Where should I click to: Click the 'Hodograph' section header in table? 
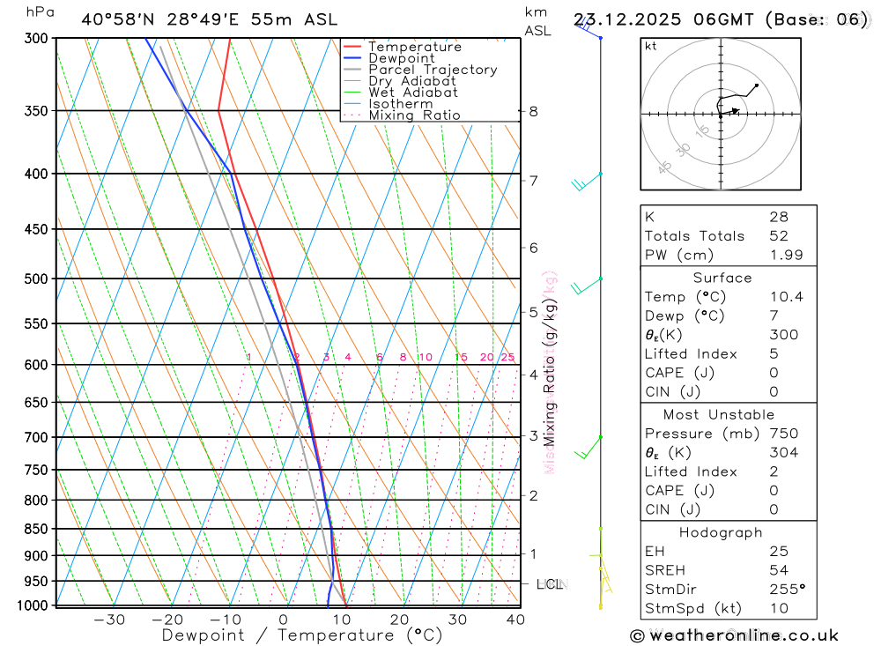[721, 533]
